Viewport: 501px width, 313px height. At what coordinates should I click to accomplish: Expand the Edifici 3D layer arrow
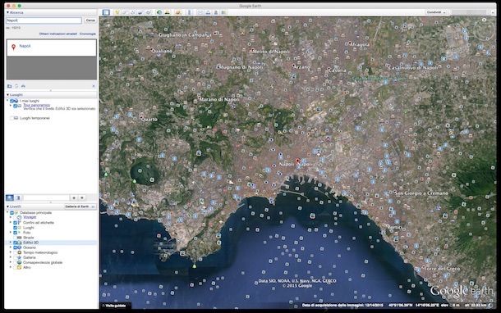pos(11,243)
